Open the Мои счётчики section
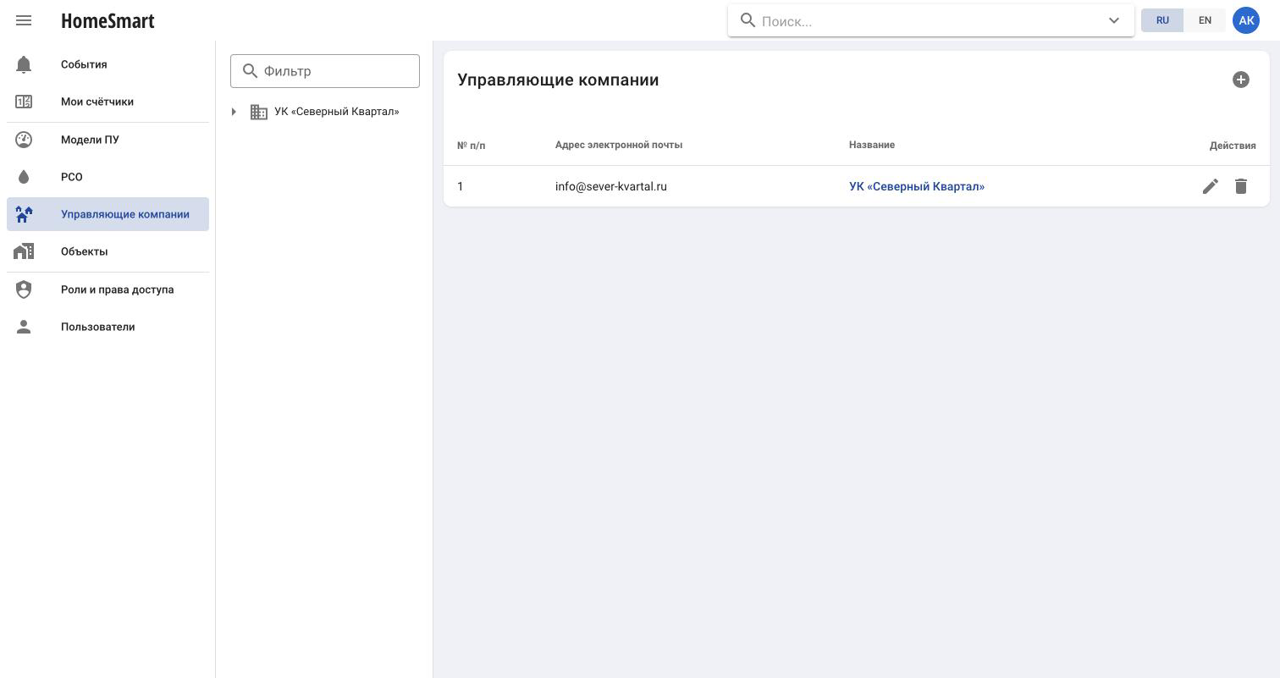Image resolution: width=1280 pixels, height=678 pixels. pyautogui.click(x=108, y=102)
